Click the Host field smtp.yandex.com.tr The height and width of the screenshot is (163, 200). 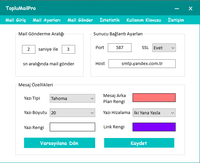click(x=142, y=64)
